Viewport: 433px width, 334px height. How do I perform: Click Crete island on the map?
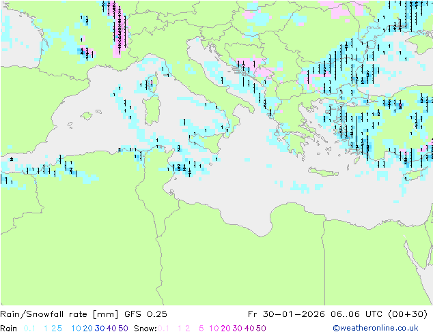[323, 172]
